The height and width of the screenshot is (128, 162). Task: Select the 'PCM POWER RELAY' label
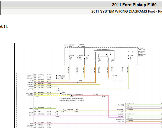(103, 50)
